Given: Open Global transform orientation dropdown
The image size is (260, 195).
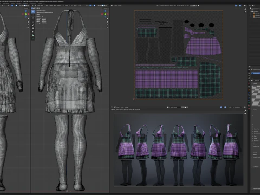Looking at the screenshot, I should click(67, 6).
